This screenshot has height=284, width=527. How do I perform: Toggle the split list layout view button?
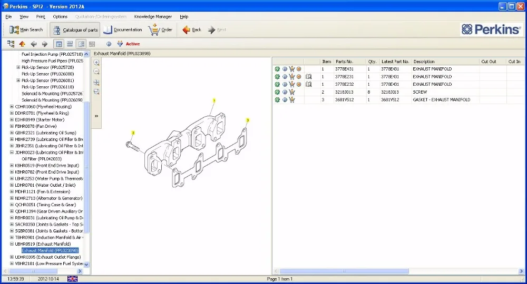click(x=81, y=44)
